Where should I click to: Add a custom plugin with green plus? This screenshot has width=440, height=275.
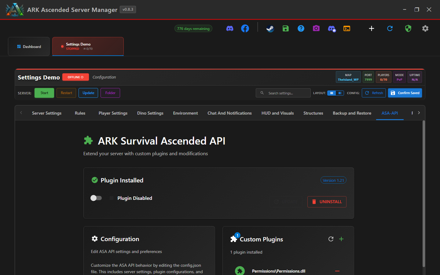(341, 239)
